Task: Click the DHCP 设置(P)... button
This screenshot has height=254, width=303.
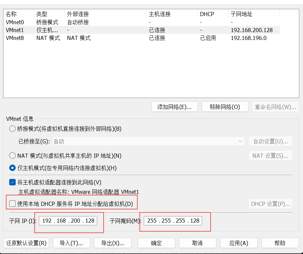Action: (x=271, y=204)
